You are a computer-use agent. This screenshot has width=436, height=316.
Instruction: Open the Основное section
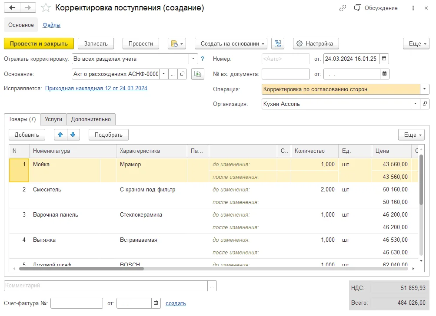pos(21,25)
